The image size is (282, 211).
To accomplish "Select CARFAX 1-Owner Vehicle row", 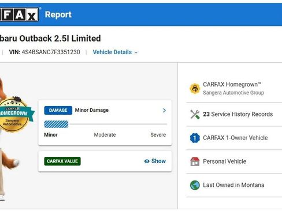I will [234, 138].
